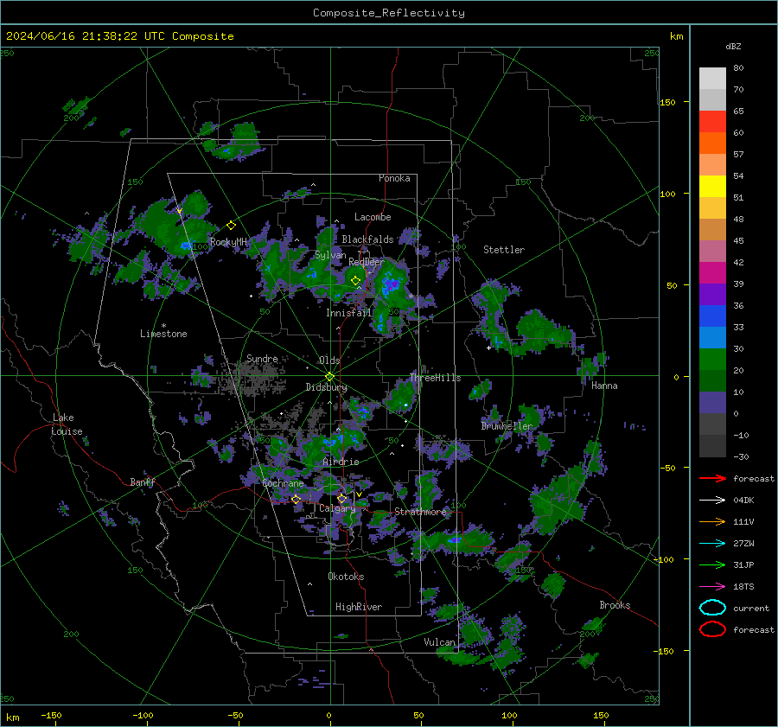Image resolution: width=778 pixels, height=727 pixels.
Task: Click the 150 value on bottom km axis
Action: click(601, 715)
